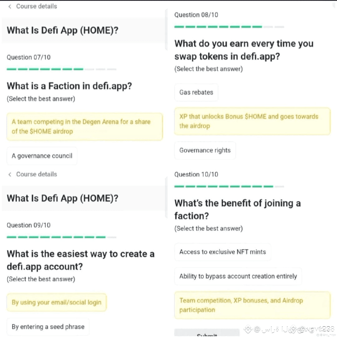Pick the 'Governance rights' option

205,150
